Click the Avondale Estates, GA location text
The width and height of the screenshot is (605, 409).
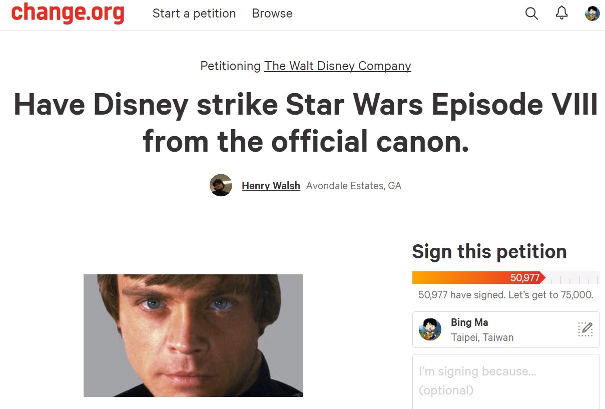coord(354,186)
